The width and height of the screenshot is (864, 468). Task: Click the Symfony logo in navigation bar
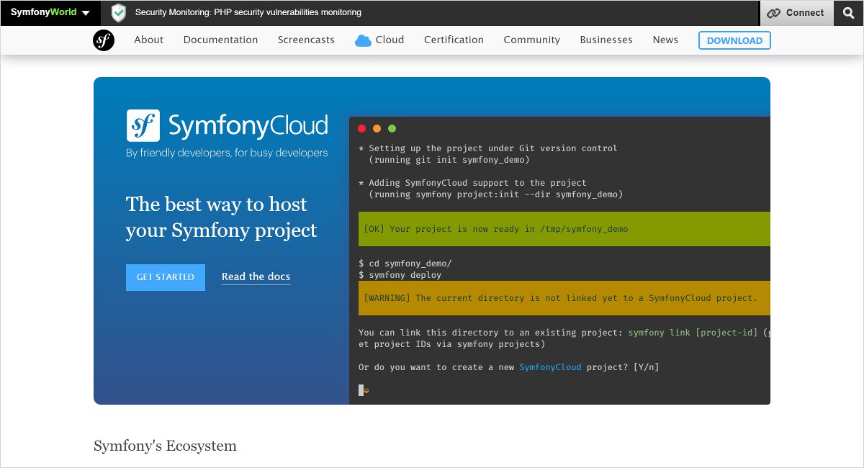[104, 40]
